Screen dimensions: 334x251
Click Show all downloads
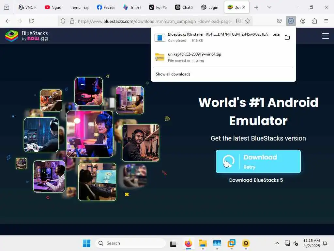[x=173, y=74]
